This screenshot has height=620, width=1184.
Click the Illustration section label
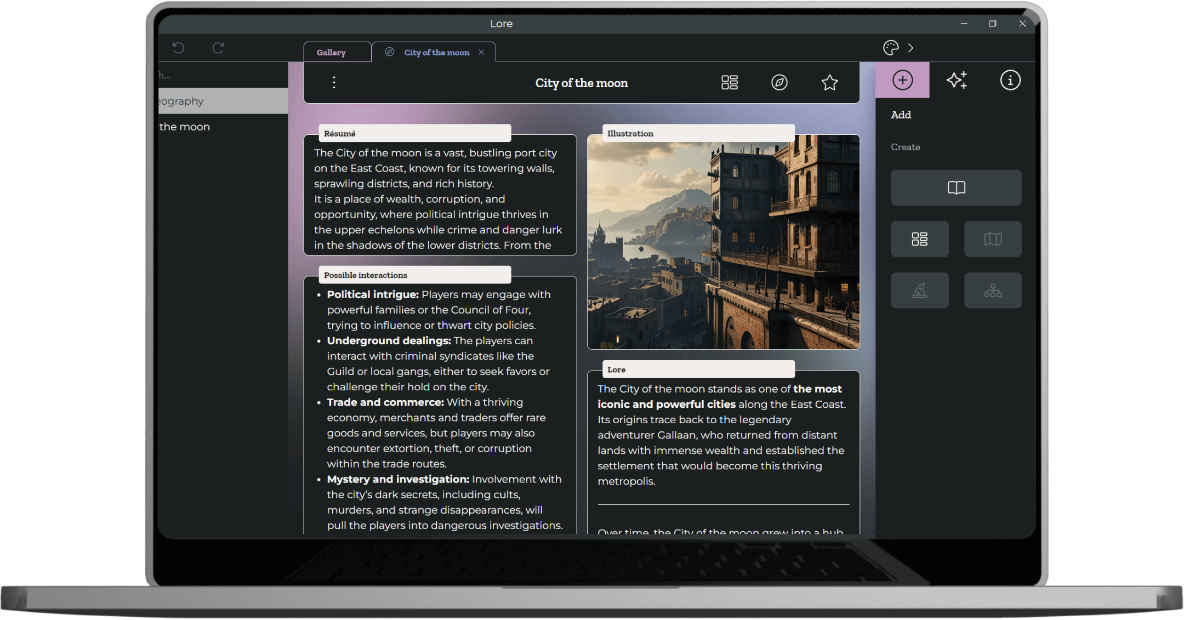coord(699,133)
